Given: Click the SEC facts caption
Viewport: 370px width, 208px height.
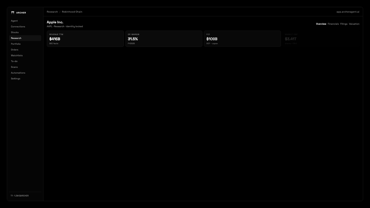Looking at the screenshot, I should (54, 43).
